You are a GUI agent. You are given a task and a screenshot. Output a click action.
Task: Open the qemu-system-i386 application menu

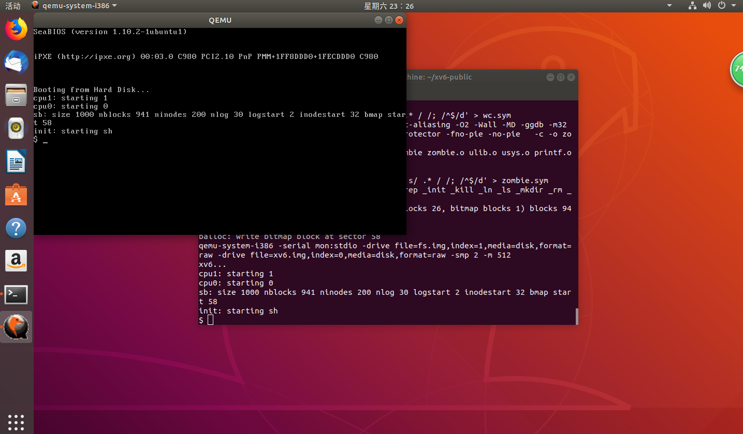(74, 6)
